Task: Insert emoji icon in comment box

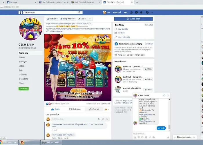Action: [99, 119]
